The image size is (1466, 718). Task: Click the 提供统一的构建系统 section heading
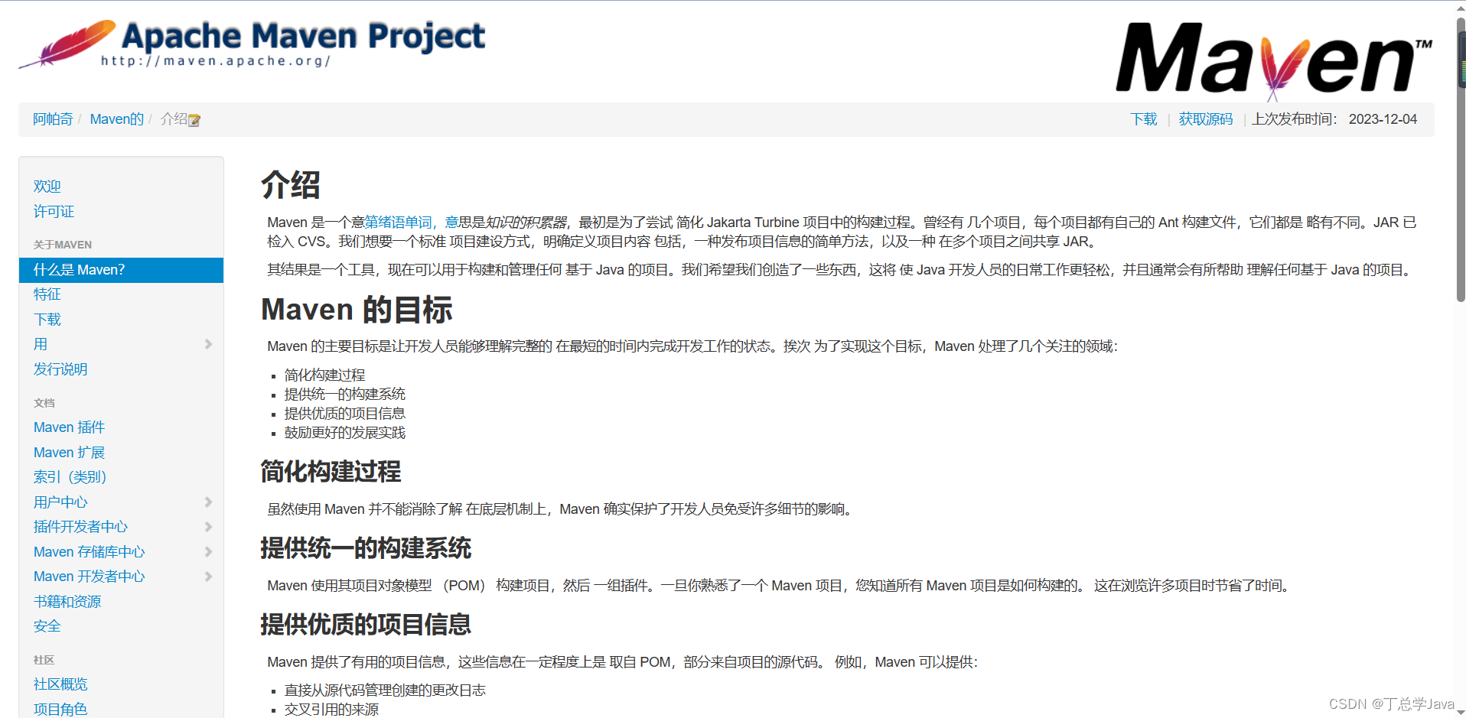[366, 548]
